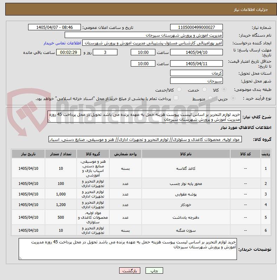Click the buyer organization name field

point(144,35)
